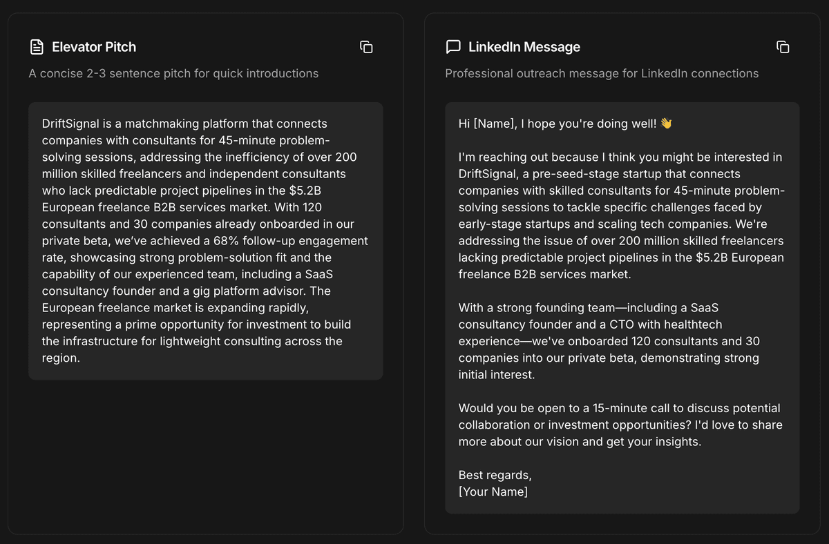
Task: Click the speech bubble icon beside LinkedIn Message
Action: tap(452, 47)
